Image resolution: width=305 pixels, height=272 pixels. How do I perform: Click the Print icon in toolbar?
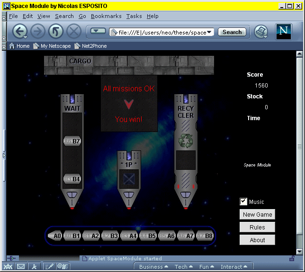(x=260, y=32)
